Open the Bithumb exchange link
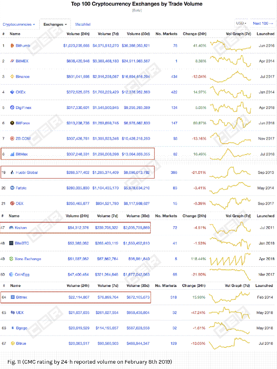277x369 pixels. [x=23, y=45]
